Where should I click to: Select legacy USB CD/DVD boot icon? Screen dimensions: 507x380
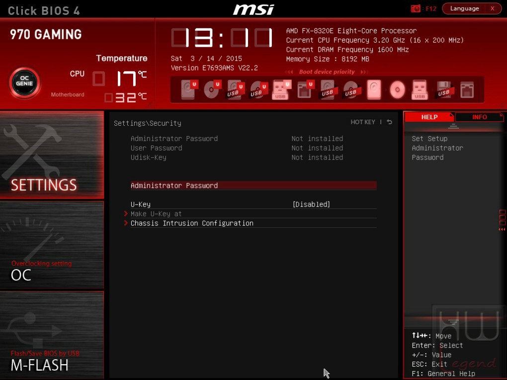351,89
